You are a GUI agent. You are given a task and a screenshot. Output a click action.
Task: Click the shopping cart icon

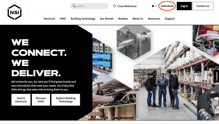point(153,6)
